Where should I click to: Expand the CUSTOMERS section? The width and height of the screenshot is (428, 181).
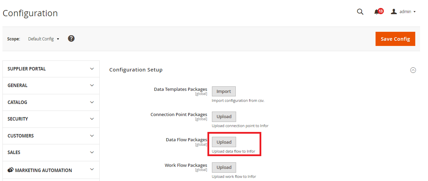(x=51, y=136)
